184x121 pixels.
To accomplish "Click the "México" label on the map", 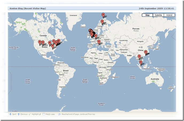I will [44, 55].
